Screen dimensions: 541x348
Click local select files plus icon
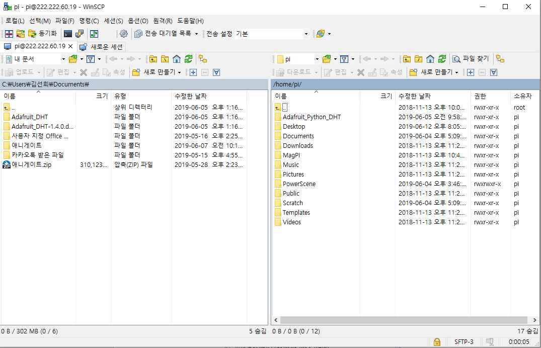193,72
